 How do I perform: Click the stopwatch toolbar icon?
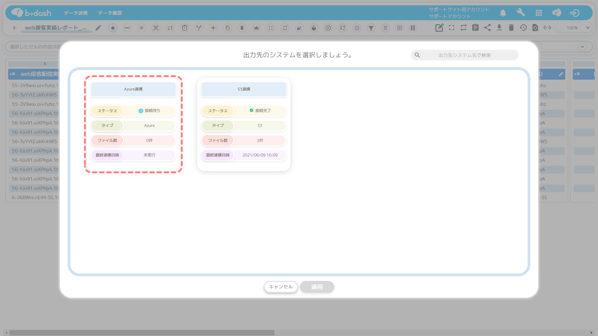(184, 28)
